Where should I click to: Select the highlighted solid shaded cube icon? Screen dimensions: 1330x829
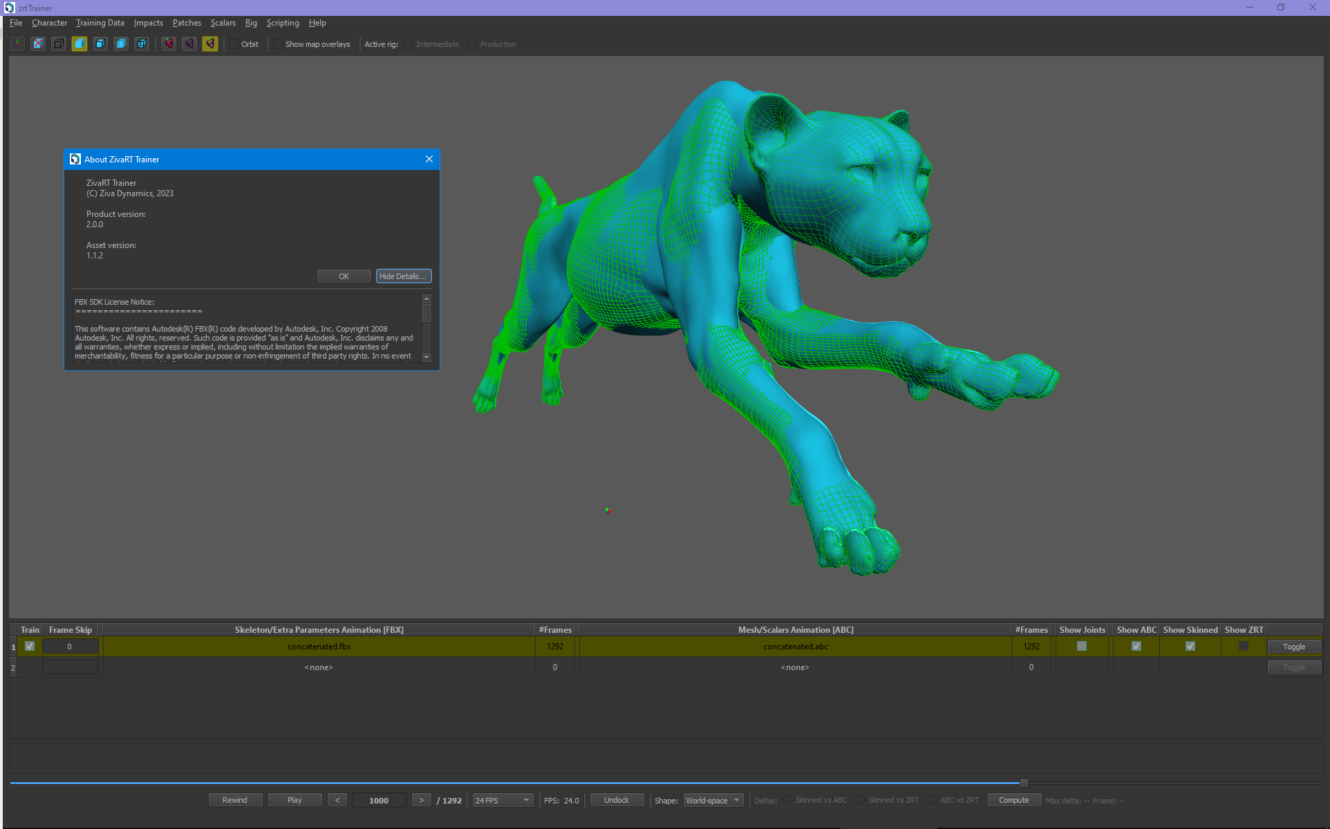79,44
